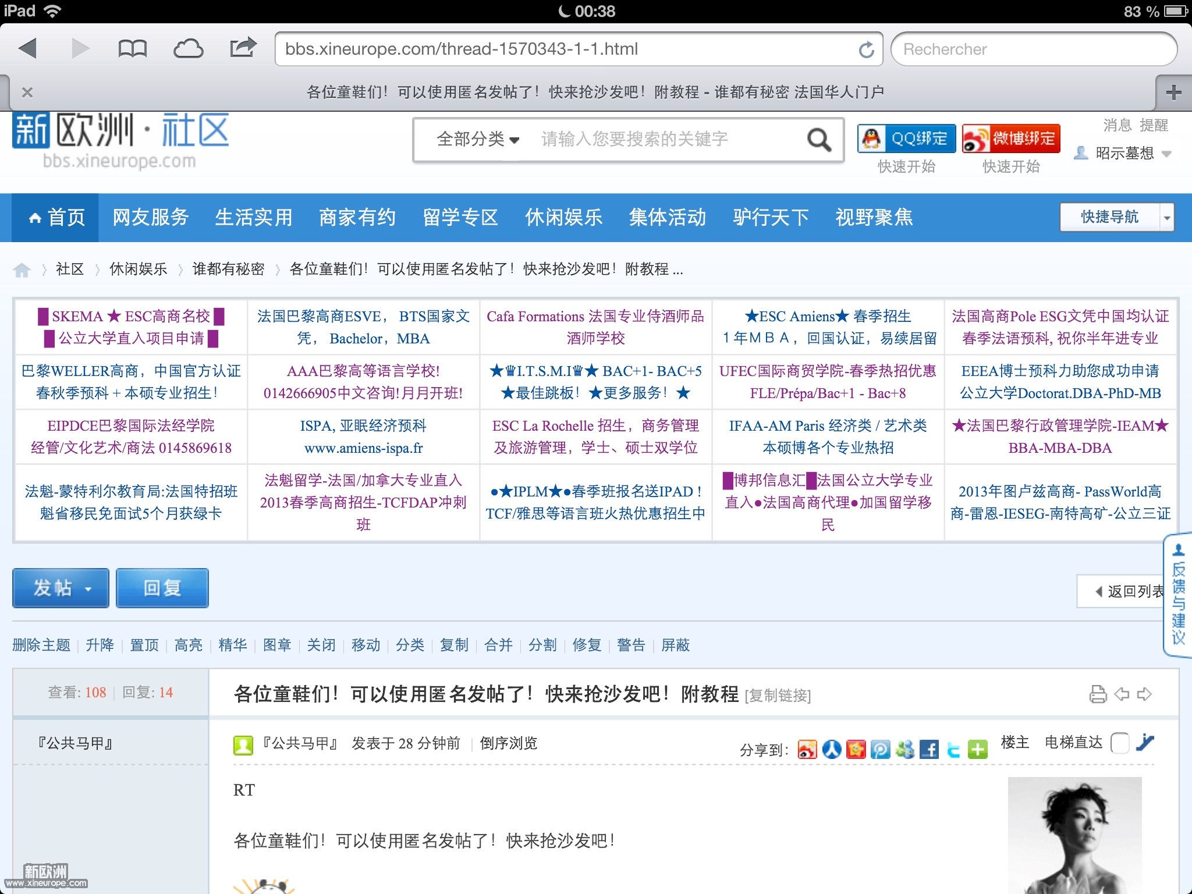Open Safari bookmarks book icon
Screen dimensions: 1192x894
[x=132, y=49]
